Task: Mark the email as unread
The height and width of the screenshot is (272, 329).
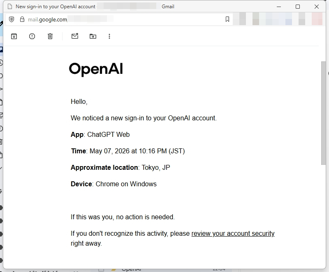Action: tap(75, 36)
